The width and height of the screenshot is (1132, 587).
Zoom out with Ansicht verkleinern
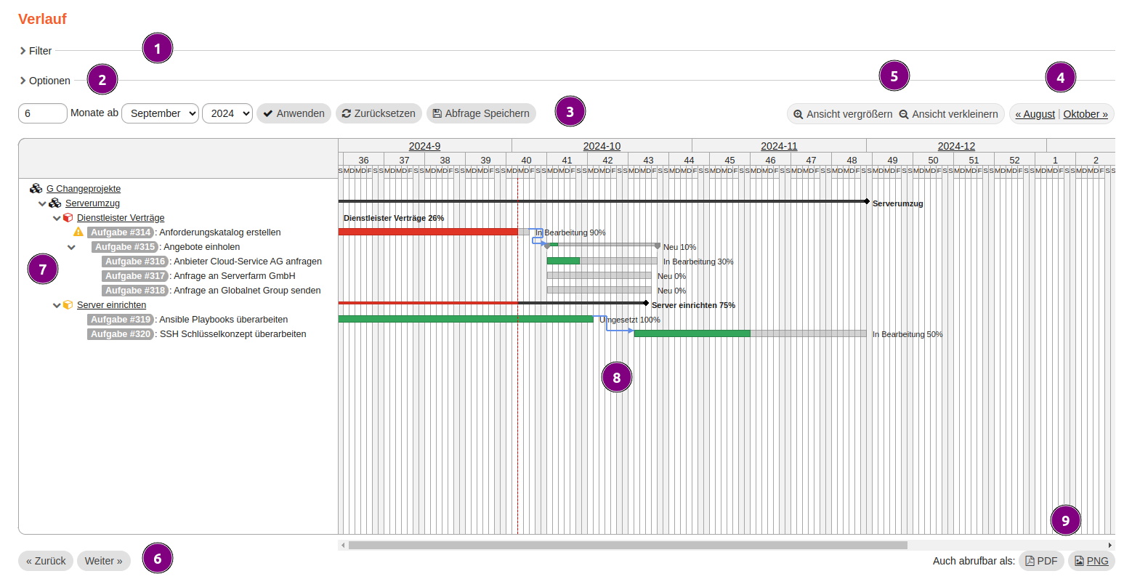coord(948,114)
